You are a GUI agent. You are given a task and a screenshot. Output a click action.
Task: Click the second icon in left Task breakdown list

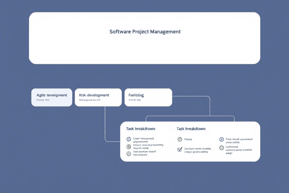pyautogui.click(x=129, y=146)
